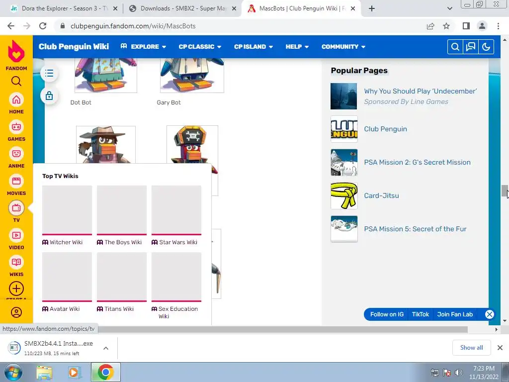Click the vertical page scrollbar thumb
Screen dimensions: 509x382
(505, 191)
